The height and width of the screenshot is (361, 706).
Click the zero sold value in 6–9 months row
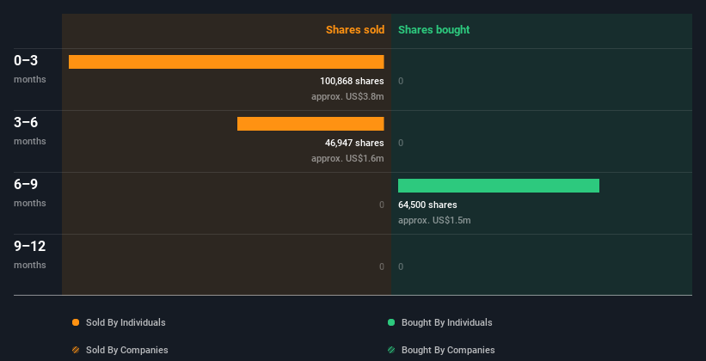tap(381, 205)
